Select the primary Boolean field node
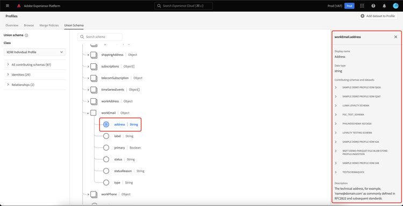403x206 pixels. [106, 148]
